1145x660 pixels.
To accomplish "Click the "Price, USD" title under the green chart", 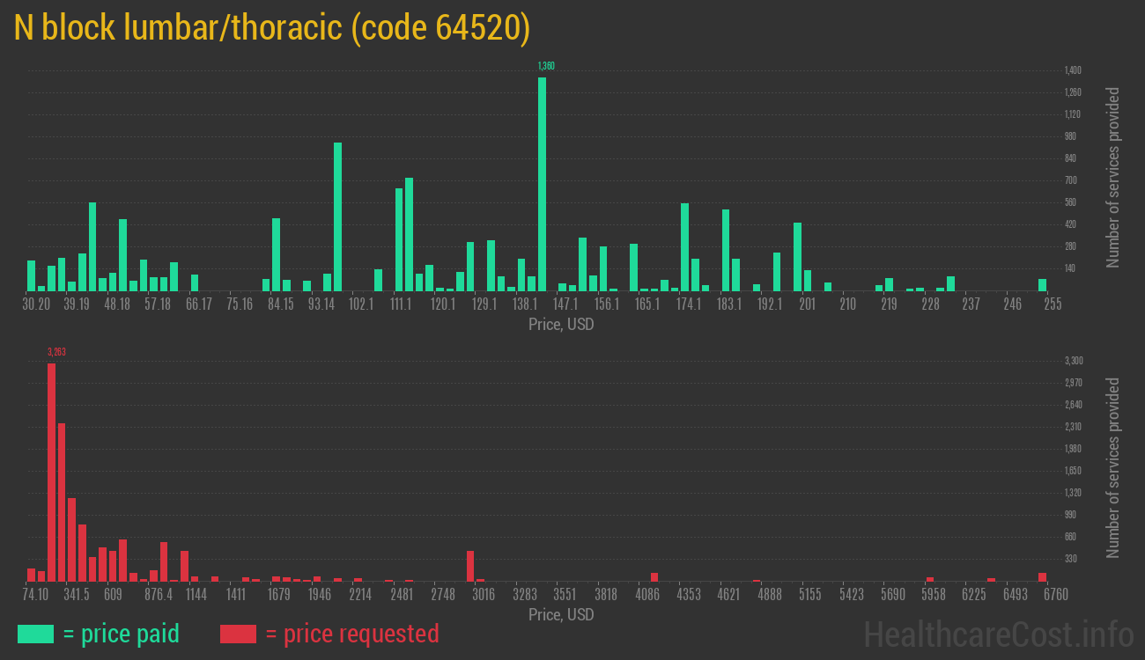I will (x=561, y=325).
